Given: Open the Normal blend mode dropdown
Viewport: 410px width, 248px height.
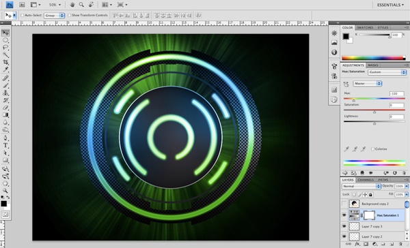Looking at the screenshot, I should pos(361,186).
